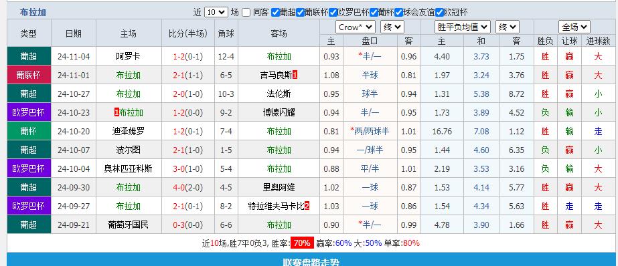618x266 pixels.
Task: Click the 让球 column header
Action: click(x=570, y=41)
